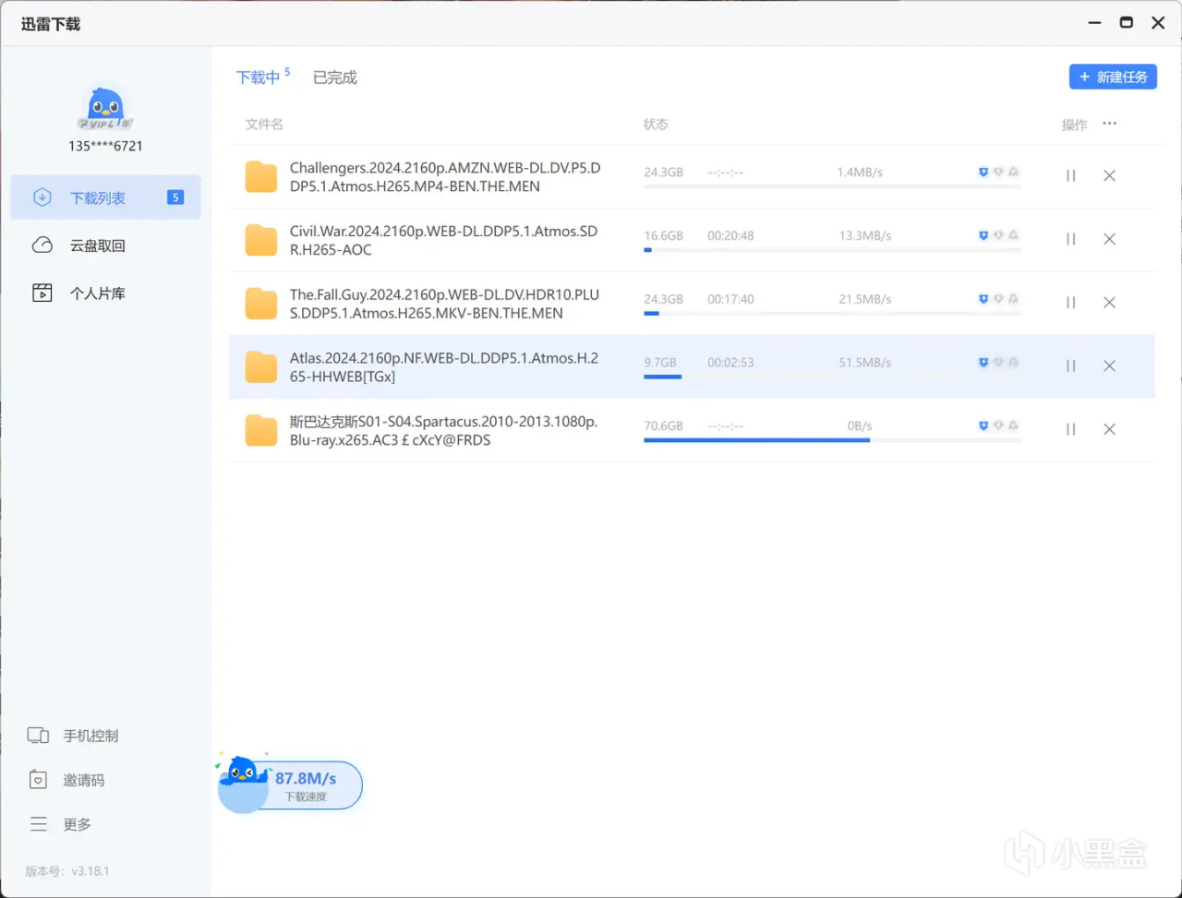
Task: Click the folder icon beside 斯巴达克斯S01-S04
Action: (x=261, y=430)
